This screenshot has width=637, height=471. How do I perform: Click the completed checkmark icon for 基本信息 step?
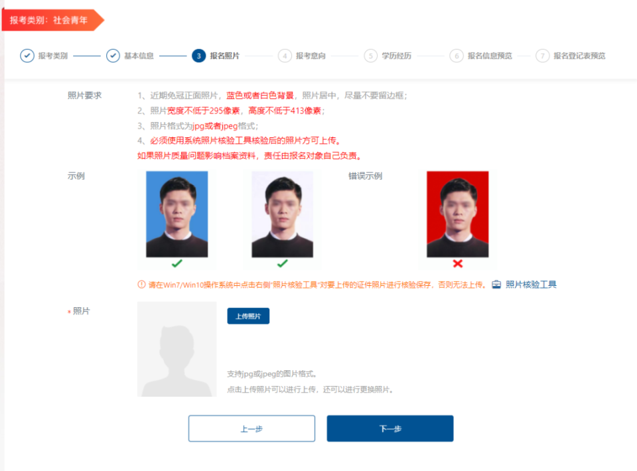113,56
